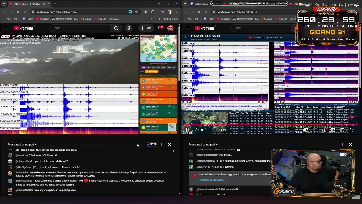362x204 pixels.
Task: View site information in left address bar
Action: coord(33,12)
